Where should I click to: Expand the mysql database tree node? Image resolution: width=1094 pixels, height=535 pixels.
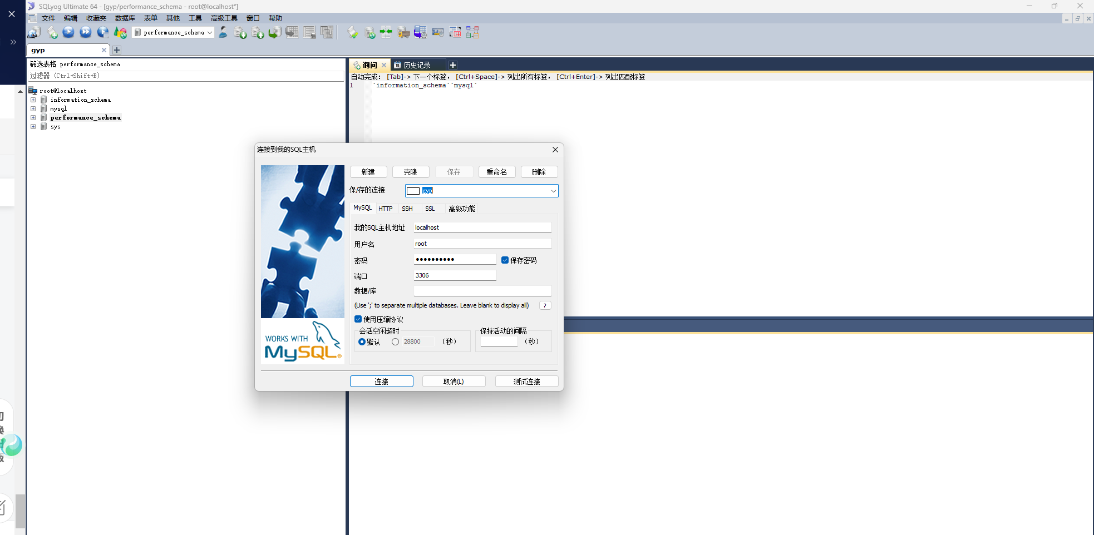click(x=33, y=108)
